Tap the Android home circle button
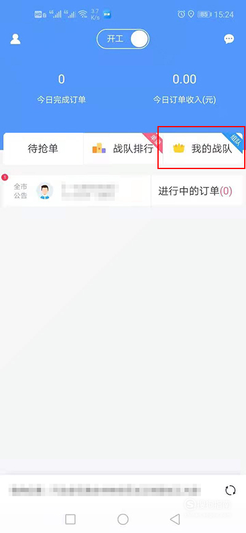This screenshot has width=246, height=533. coord(123,519)
